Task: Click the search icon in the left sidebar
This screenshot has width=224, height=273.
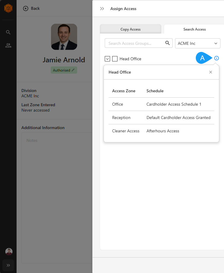Action: (8, 32)
